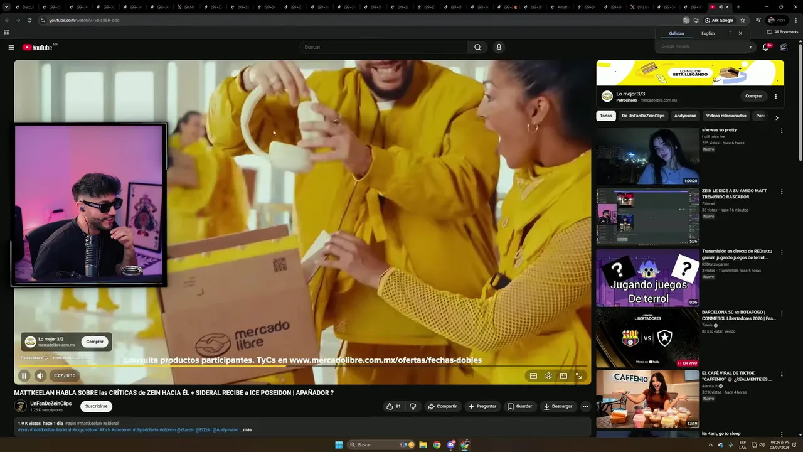The height and width of the screenshot is (452, 803).
Task: Open 'ZEIN LE DICE A SU AMIGO MATT' title
Action: point(735,194)
